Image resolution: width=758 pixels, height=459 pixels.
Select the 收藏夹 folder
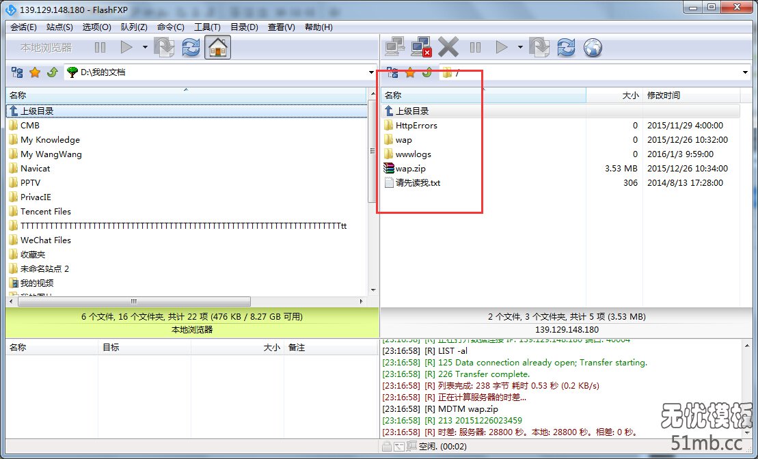click(x=27, y=254)
